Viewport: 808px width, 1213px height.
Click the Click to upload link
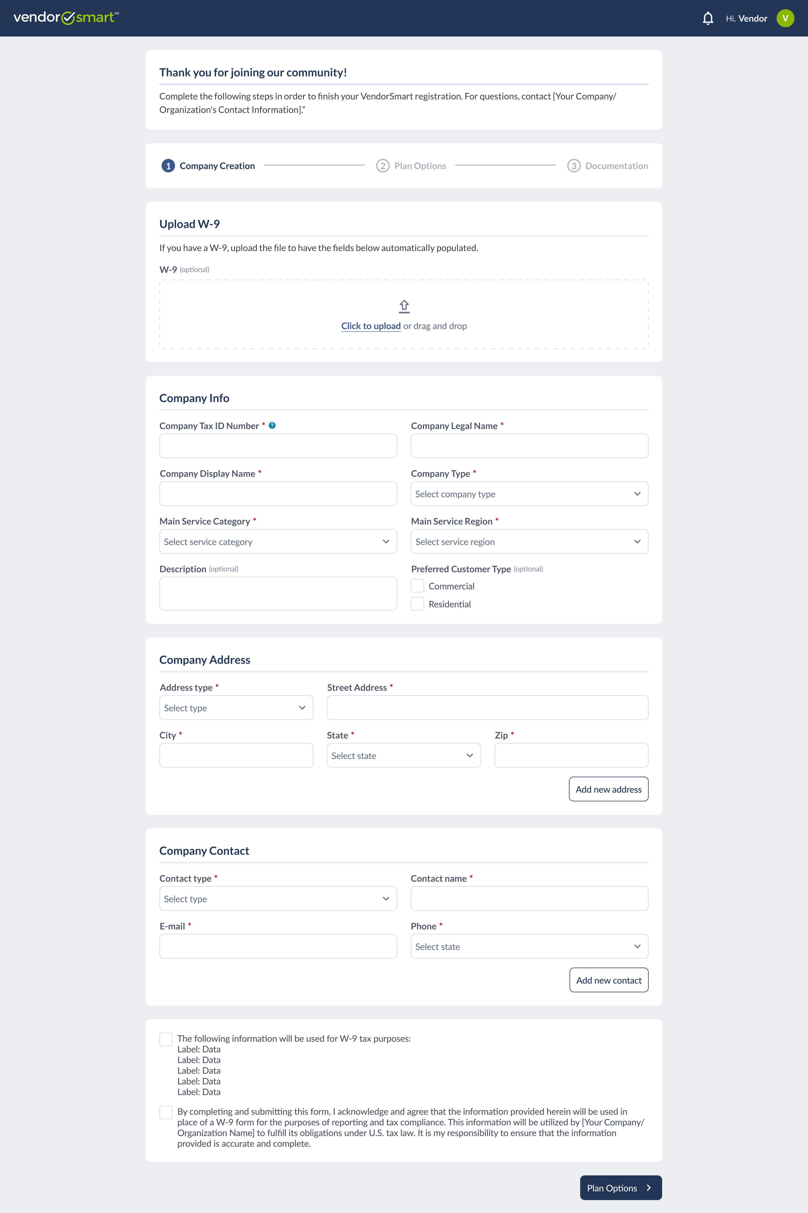tap(371, 326)
